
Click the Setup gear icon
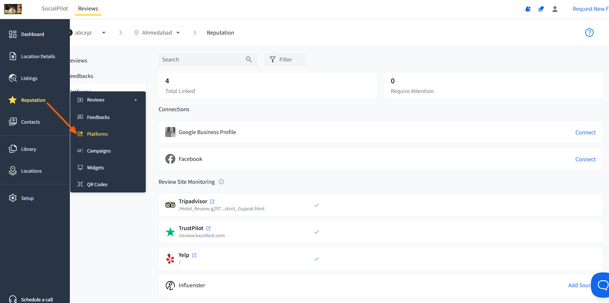[x=13, y=198]
